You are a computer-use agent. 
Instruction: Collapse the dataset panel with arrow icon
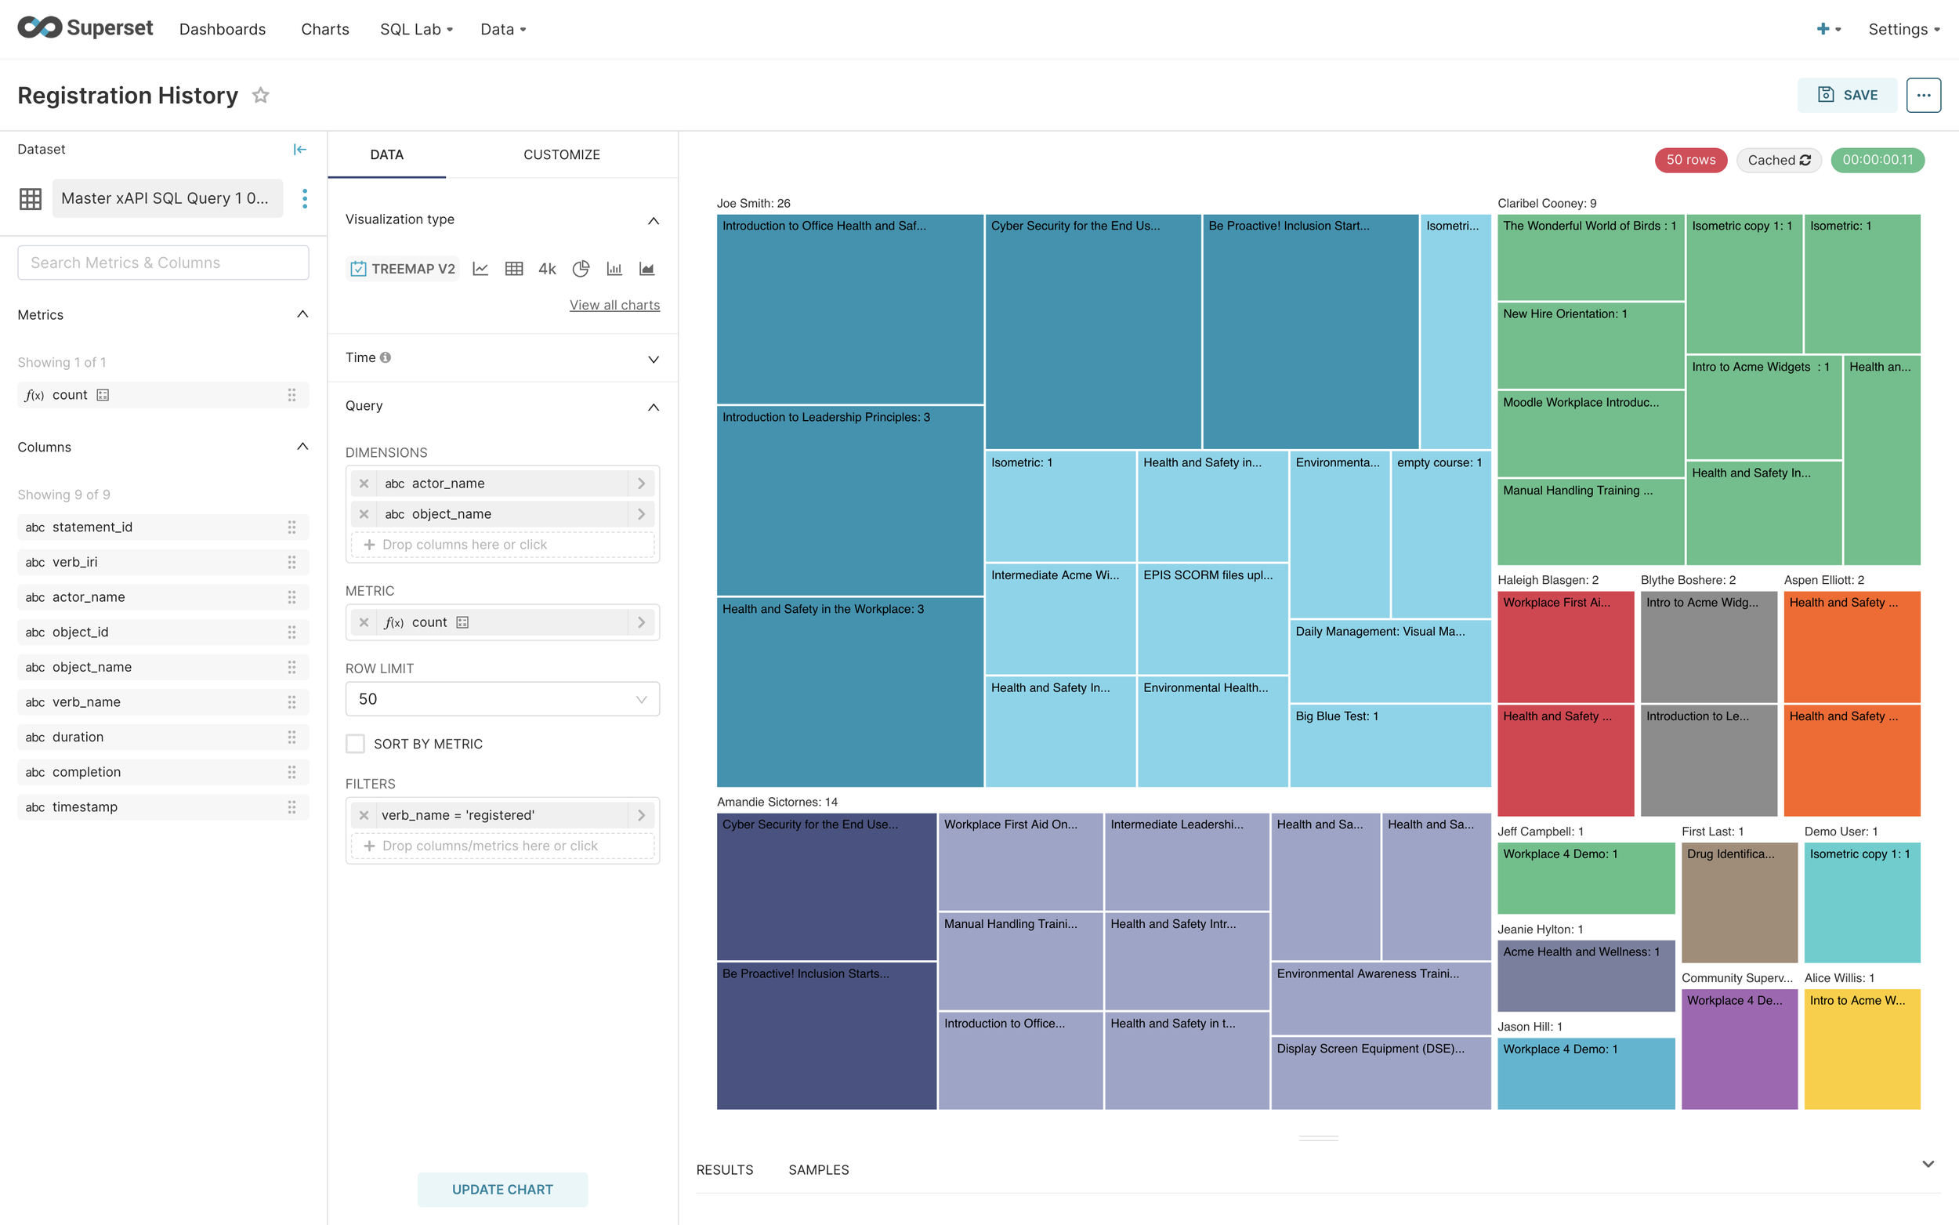(299, 149)
